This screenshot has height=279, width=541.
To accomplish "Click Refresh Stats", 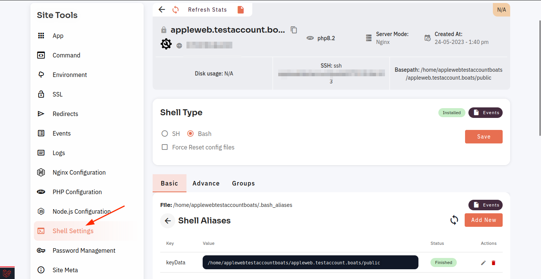I will [207, 10].
